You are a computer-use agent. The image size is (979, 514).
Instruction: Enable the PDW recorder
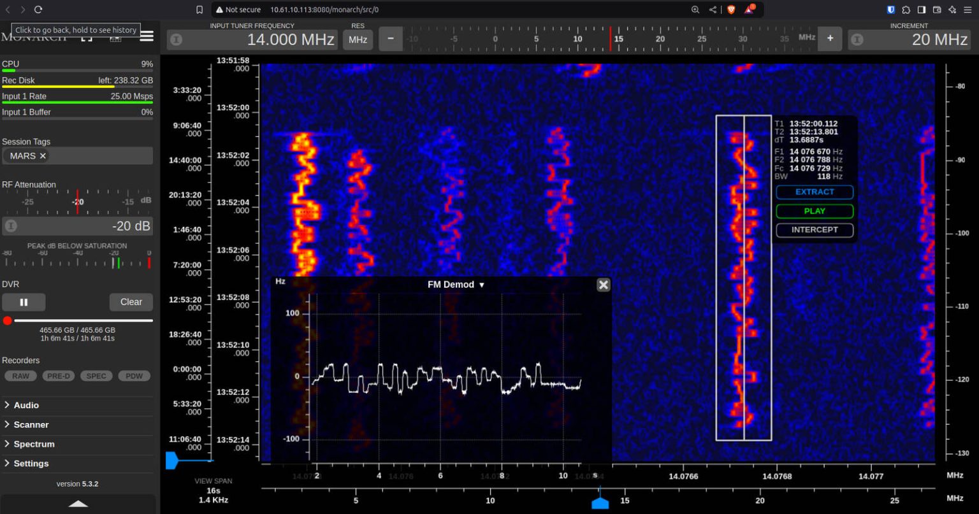point(134,376)
